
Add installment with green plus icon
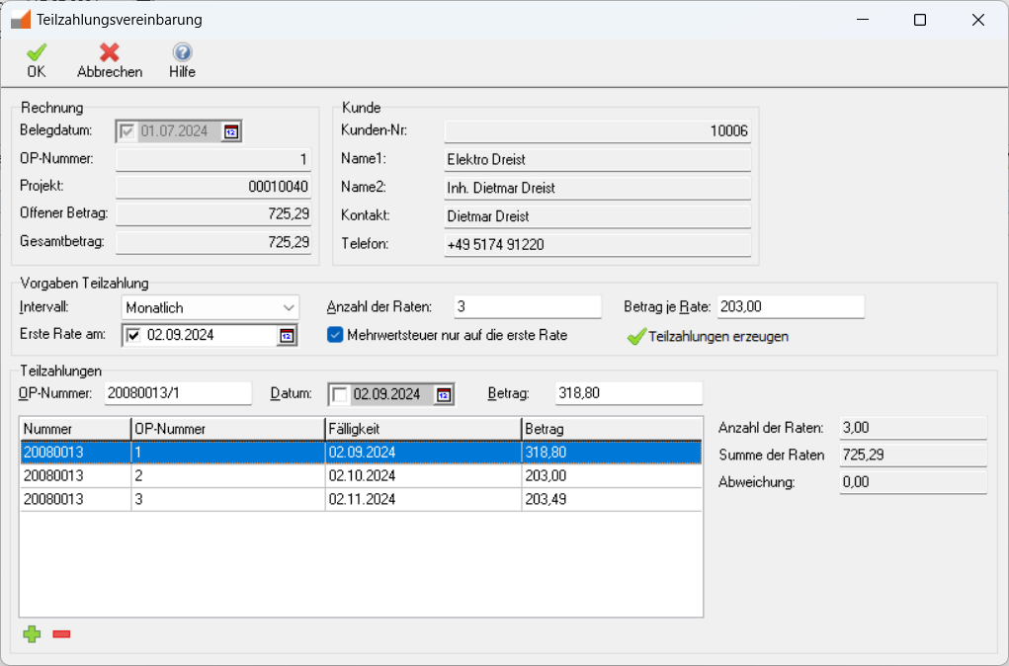33,634
